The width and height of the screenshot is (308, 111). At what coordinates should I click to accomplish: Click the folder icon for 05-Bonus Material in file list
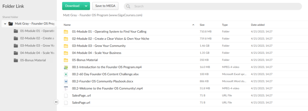[66, 60]
